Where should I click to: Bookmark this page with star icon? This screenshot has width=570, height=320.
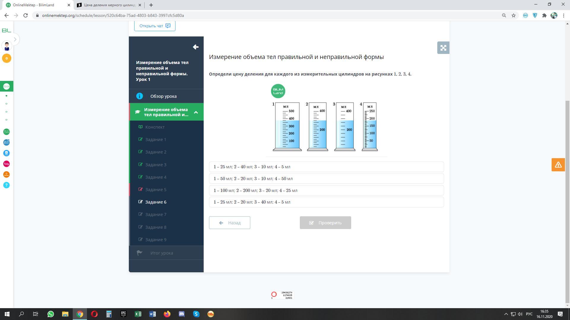tap(514, 15)
